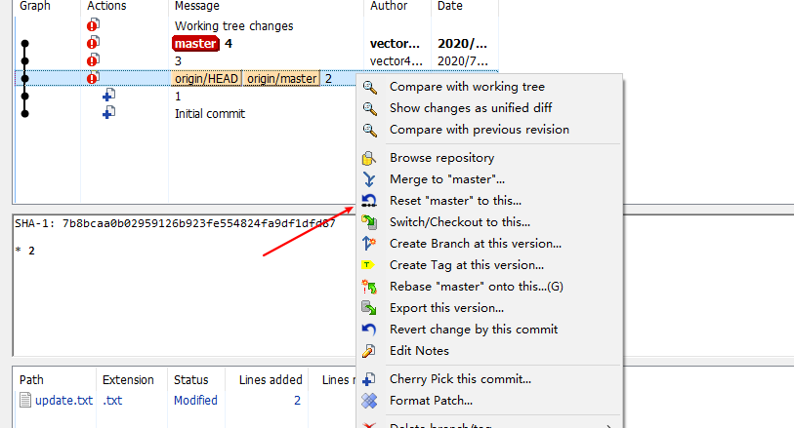794x428 pixels.
Task: Select Merge to "master"...
Action: 447,179
